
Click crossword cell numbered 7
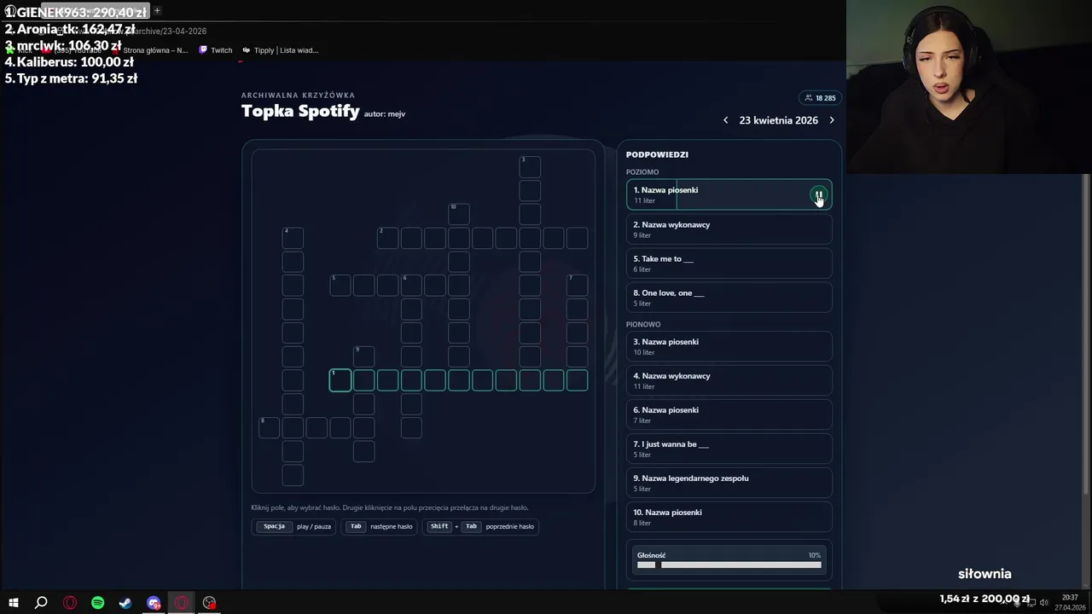[577, 285]
